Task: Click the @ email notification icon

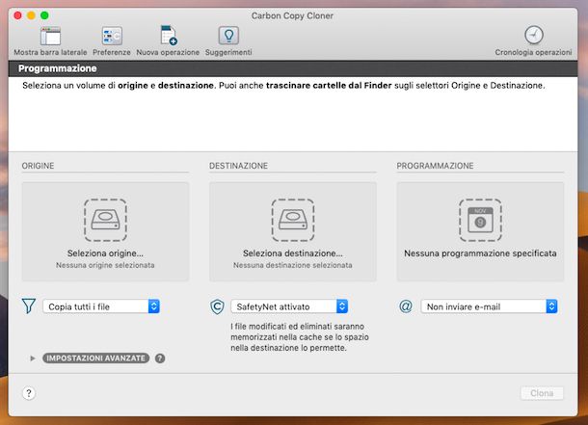Action: (406, 306)
